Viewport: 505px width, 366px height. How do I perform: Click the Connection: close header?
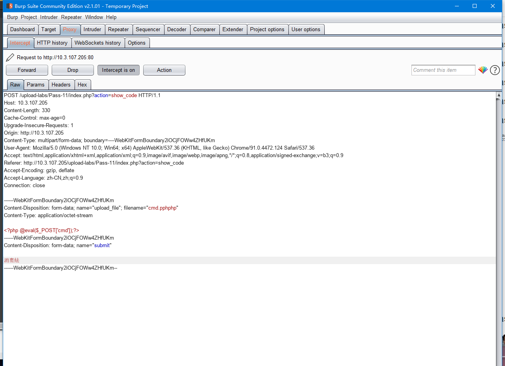(x=24, y=186)
